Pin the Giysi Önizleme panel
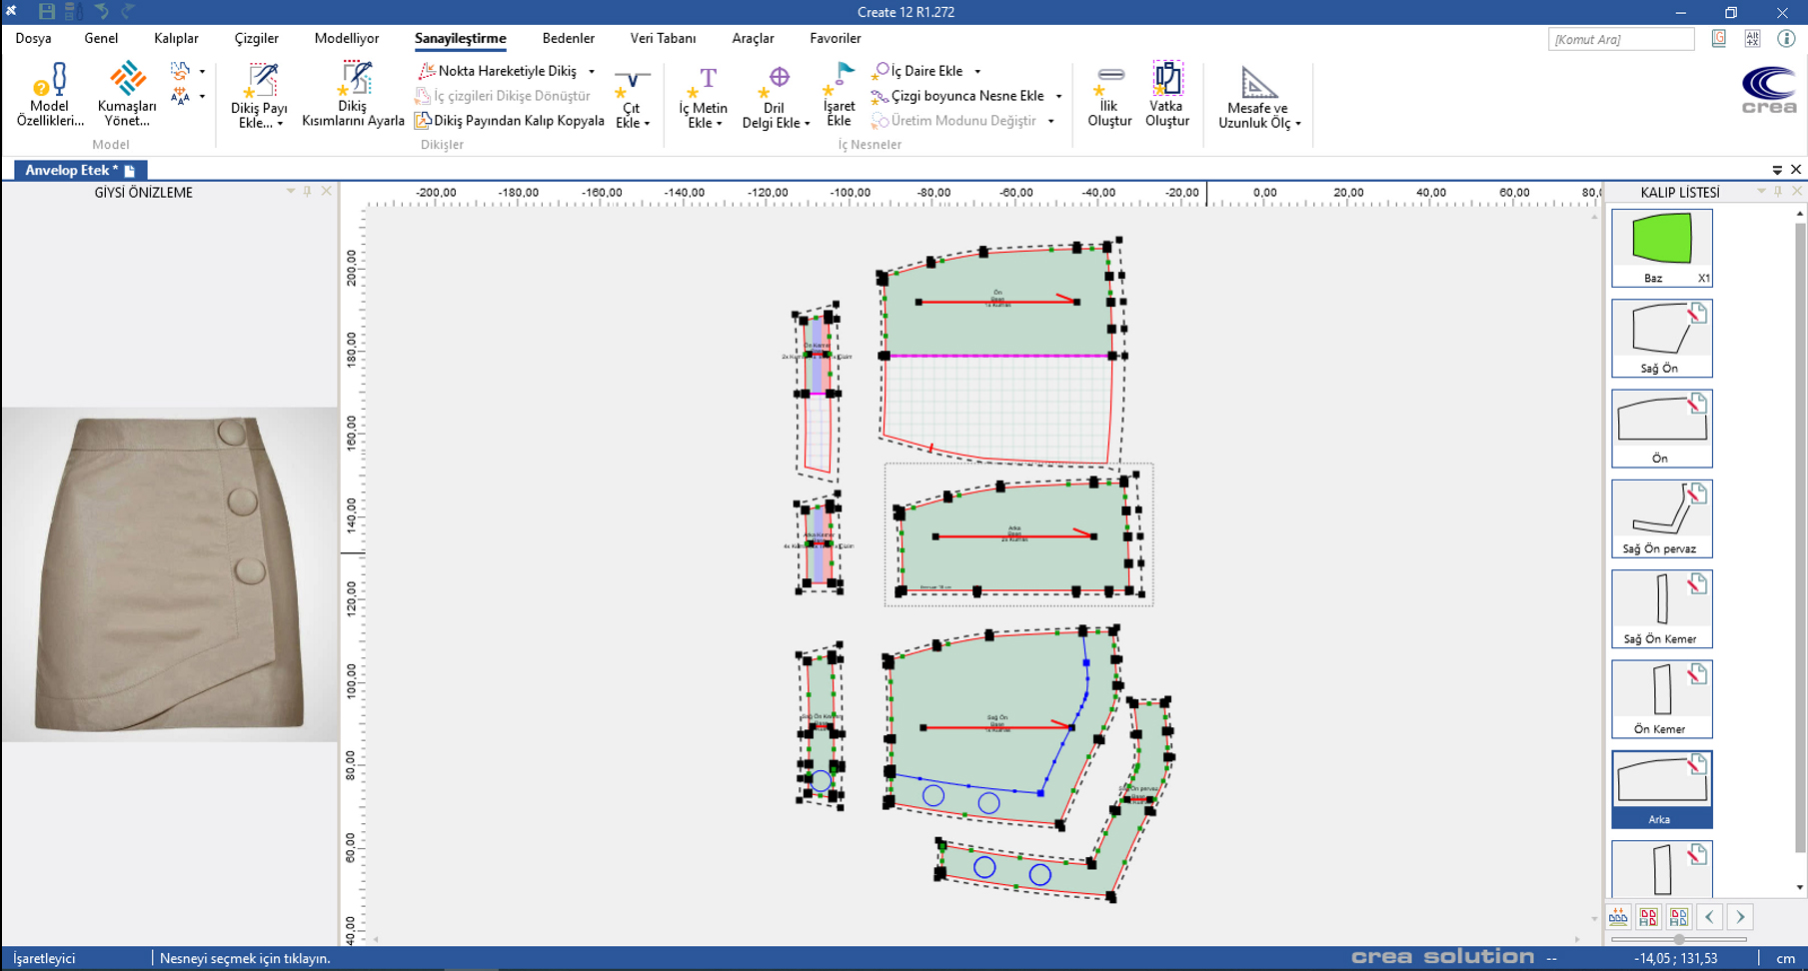The height and width of the screenshot is (971, 1808). pos(308,191)
